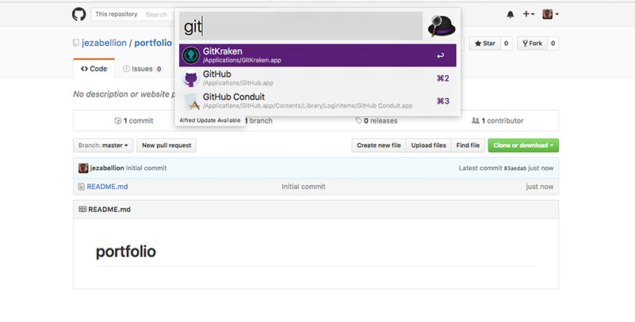635x322 pixels.
Task: Open the user avatar menu
Action: coord(550,14)
